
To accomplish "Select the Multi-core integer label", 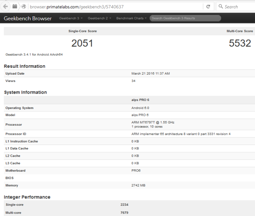I will (x=13, y=213).
